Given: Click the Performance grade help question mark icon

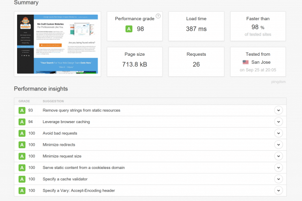Looking at the screenshot, I should click(158, 16).
